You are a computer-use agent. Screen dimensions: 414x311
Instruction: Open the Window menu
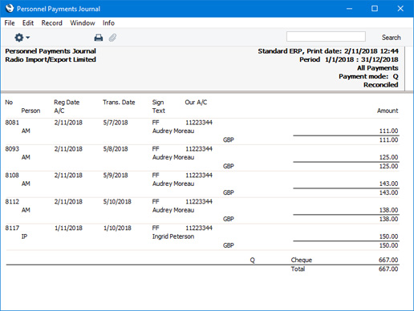pyautogui.click(x=83, y=23)
